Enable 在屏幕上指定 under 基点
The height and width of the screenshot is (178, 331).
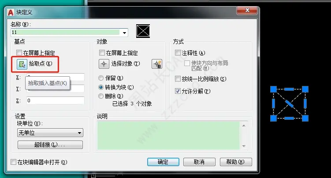[x=19, y=52]
